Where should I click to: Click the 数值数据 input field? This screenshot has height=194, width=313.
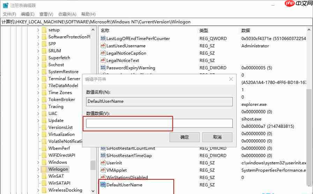[x=159, y=123]
